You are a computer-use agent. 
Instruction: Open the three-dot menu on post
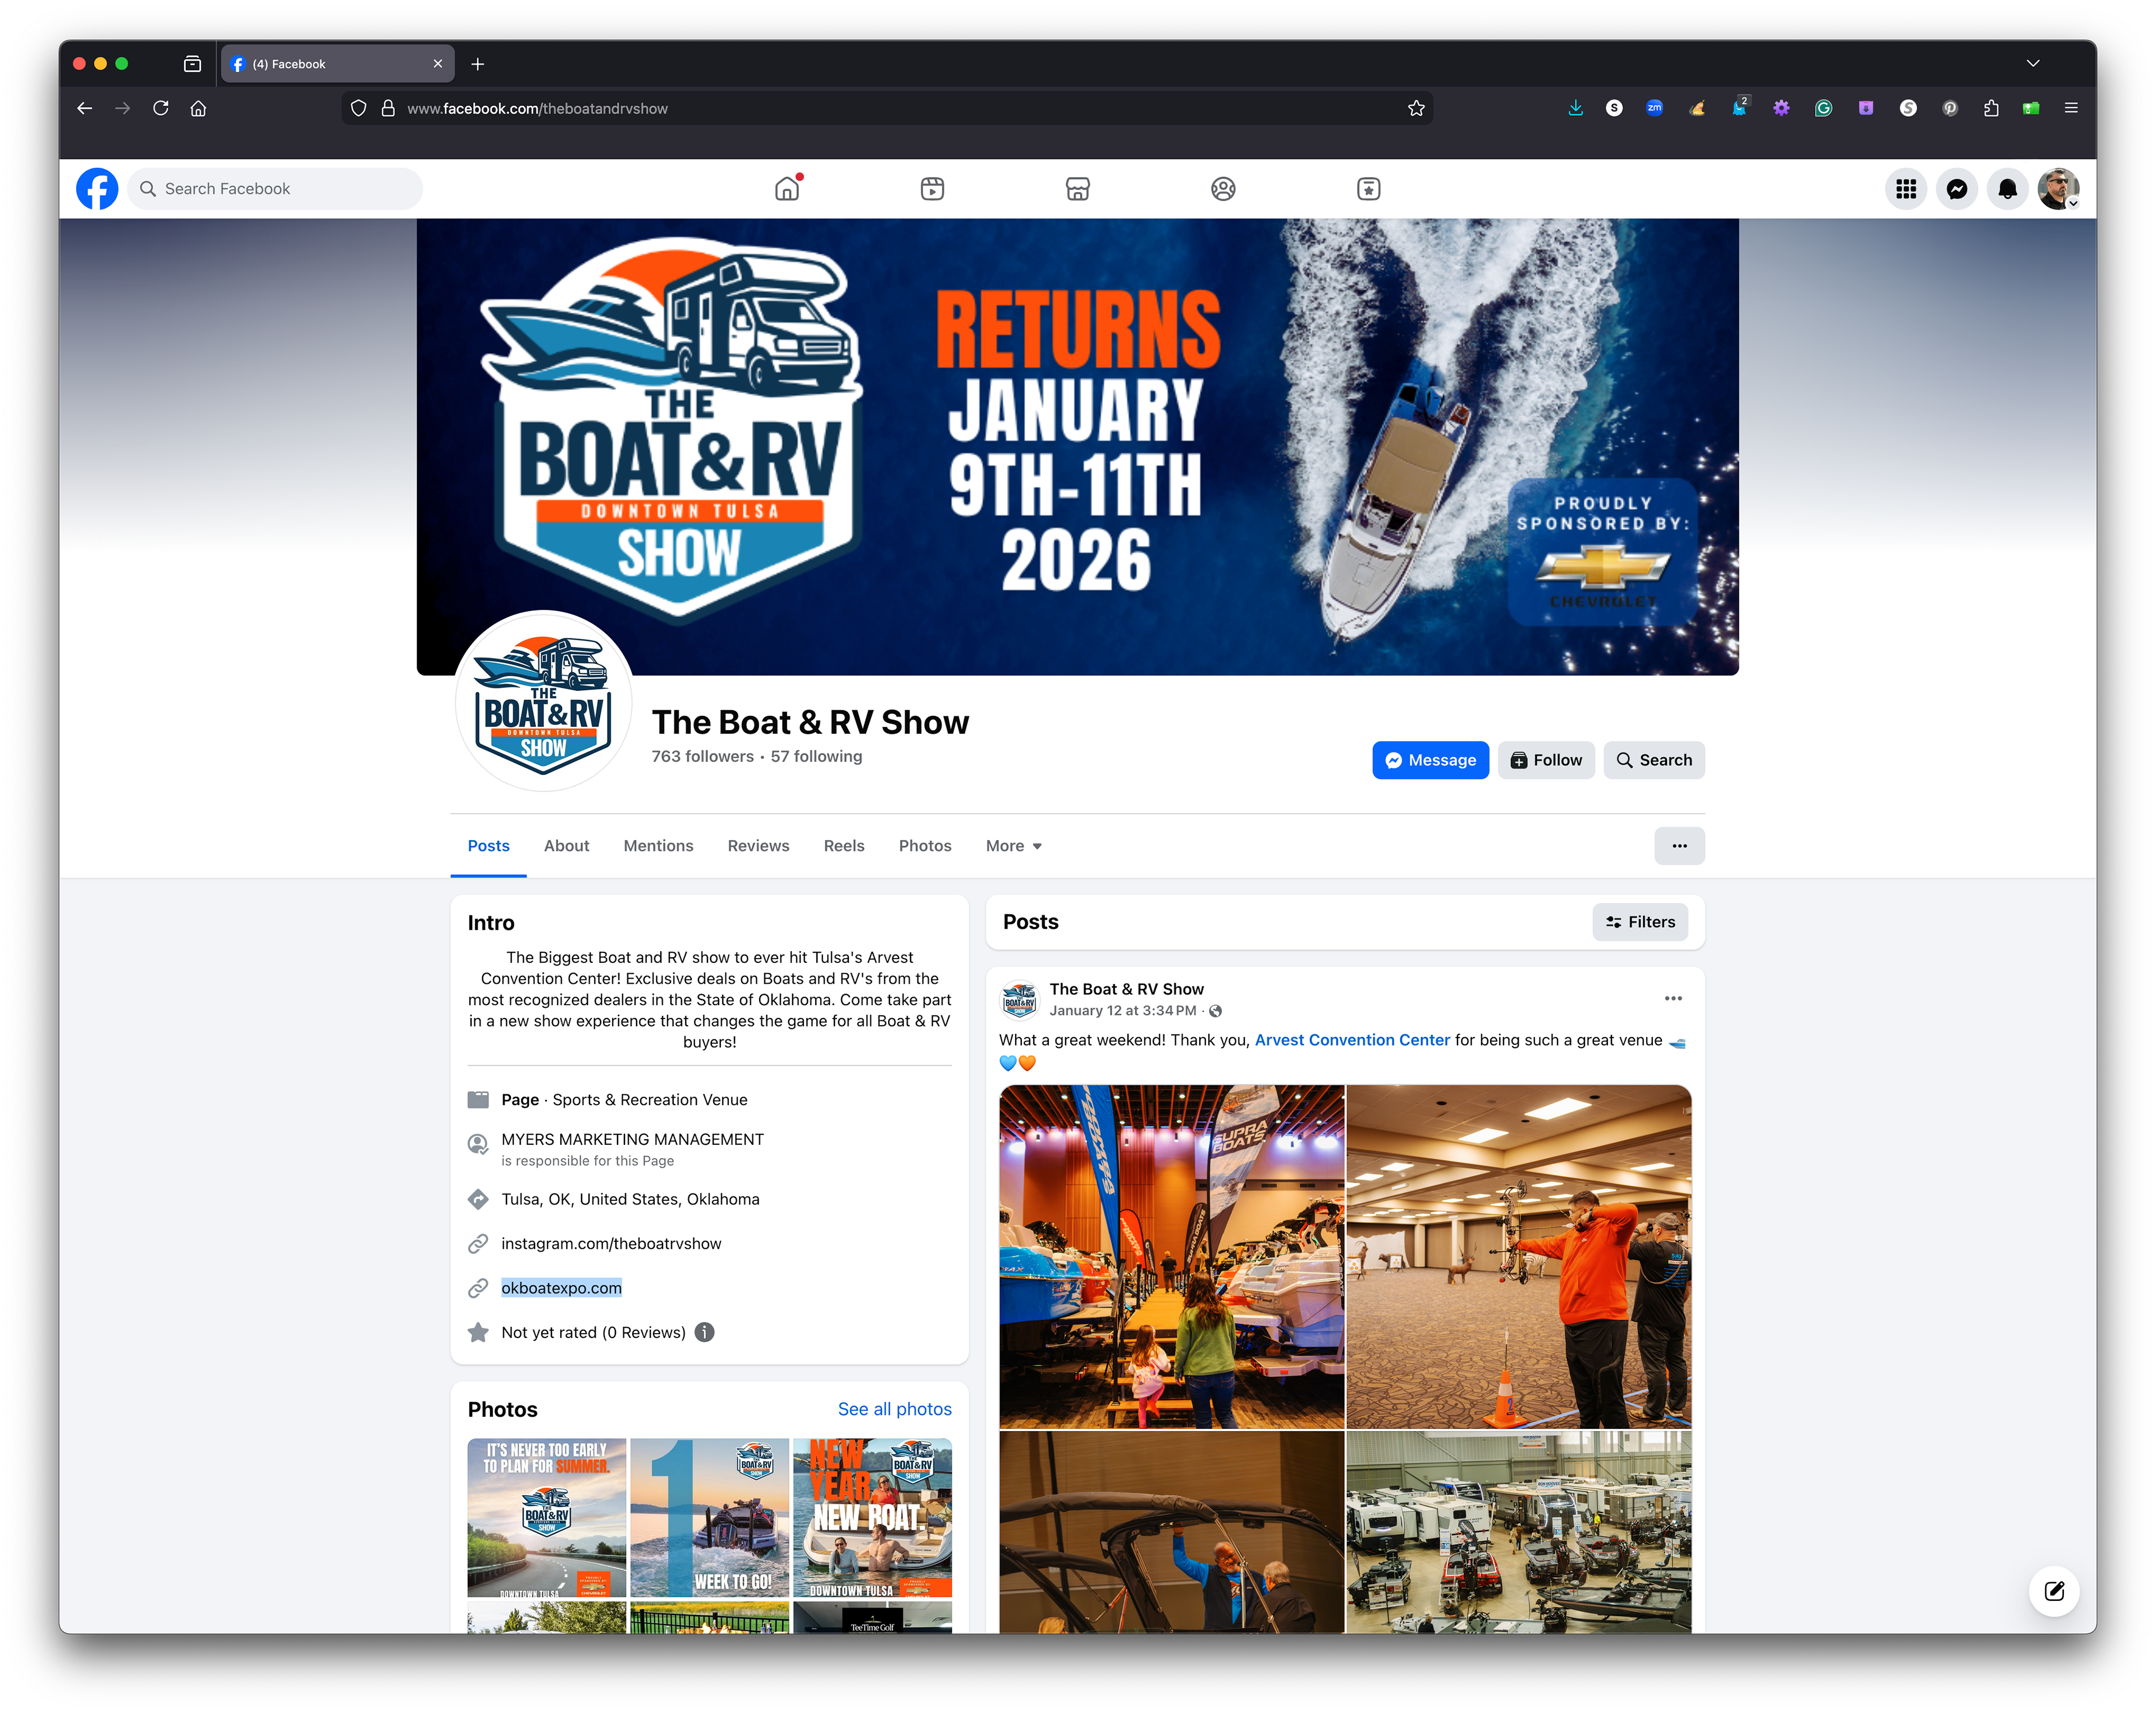(x=1673, y=998)
